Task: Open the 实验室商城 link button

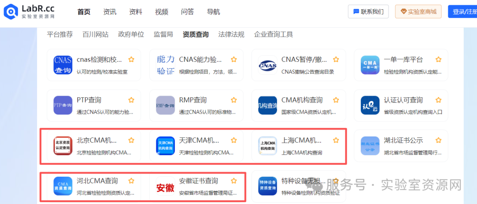Action: (418, 12)
